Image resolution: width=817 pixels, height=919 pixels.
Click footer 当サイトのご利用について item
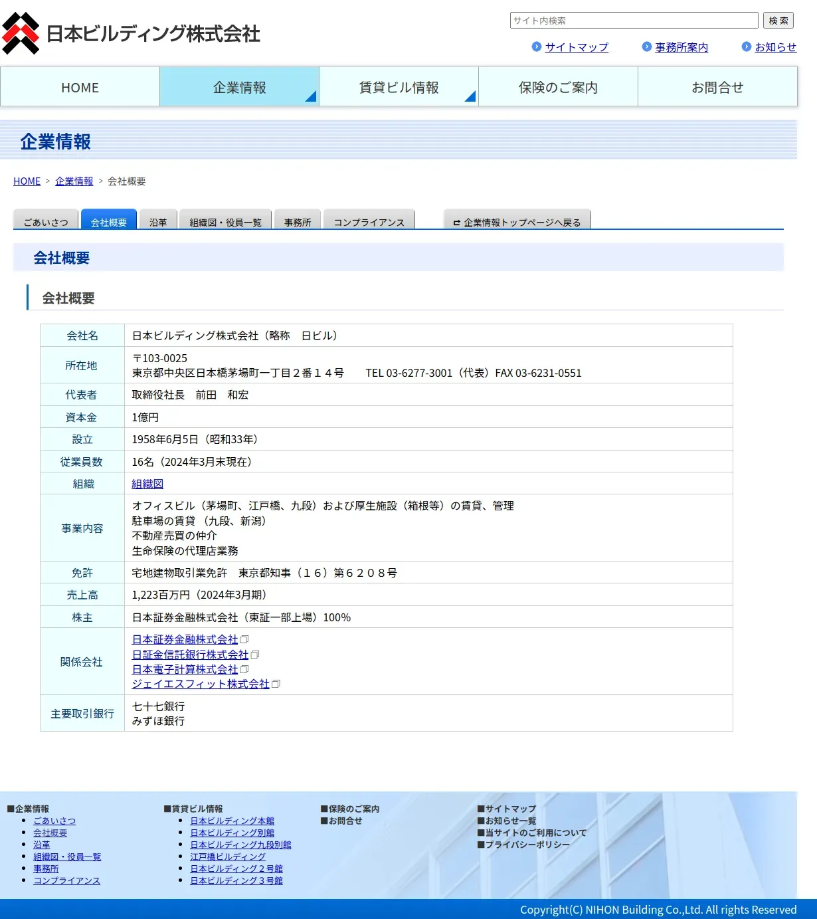(532, 833)
